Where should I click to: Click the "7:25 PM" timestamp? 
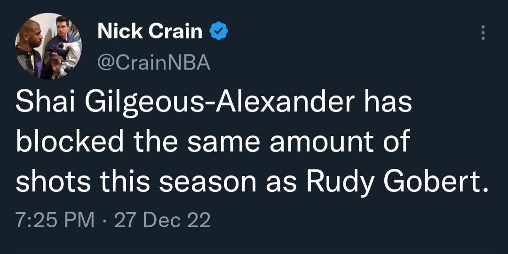pyautogui.click(x=55, y=220)
